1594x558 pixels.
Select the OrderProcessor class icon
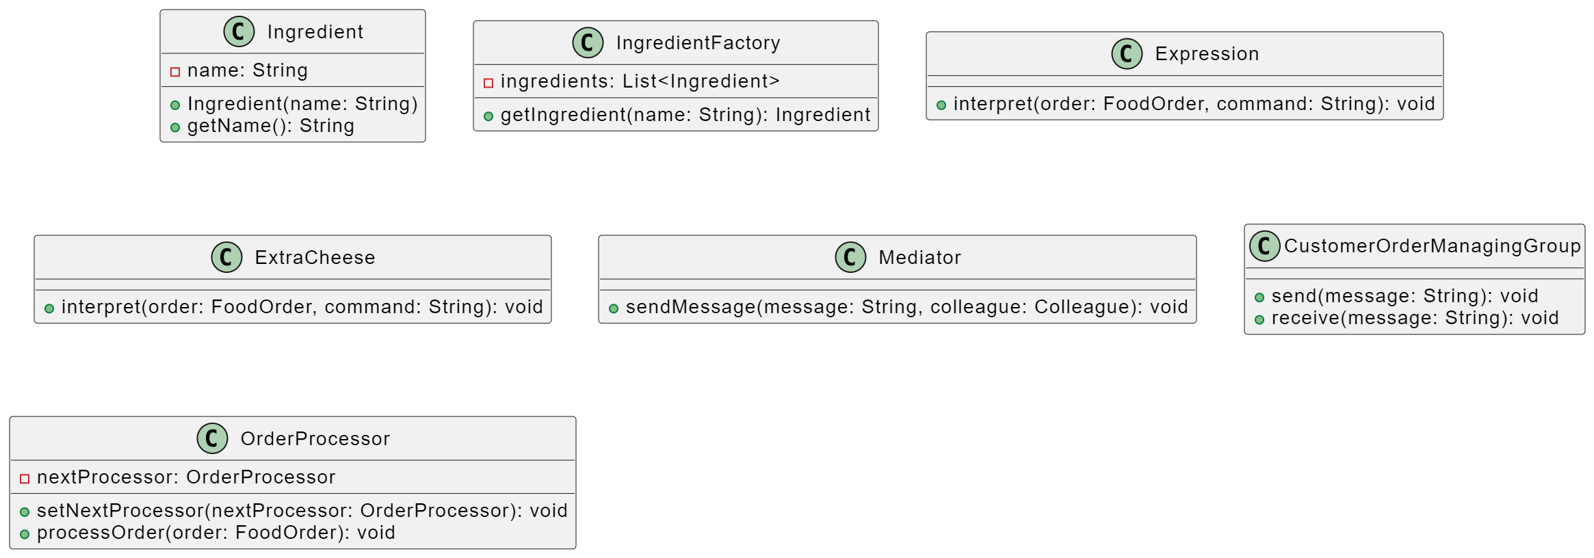click(212, 438)
